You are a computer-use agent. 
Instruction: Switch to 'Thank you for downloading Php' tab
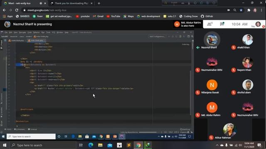pos(71,3)
